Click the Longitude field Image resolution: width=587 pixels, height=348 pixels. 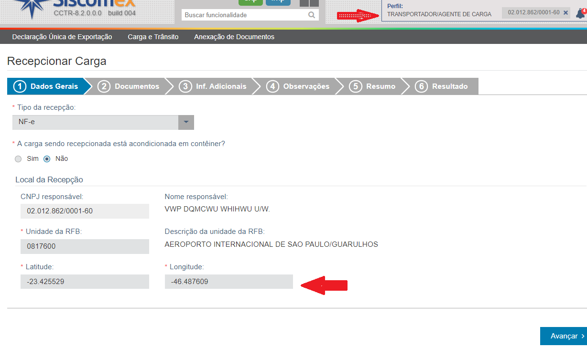(x=228, y=282)
